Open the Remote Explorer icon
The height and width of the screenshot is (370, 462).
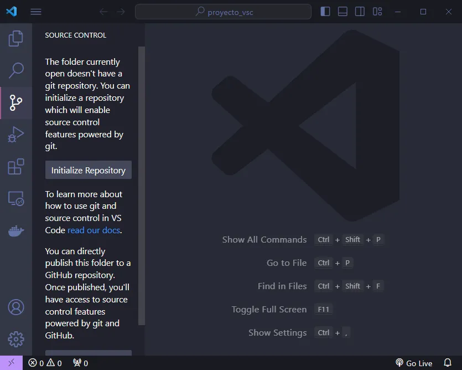(16, 199)
